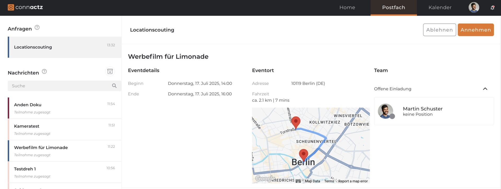The height and width of the screenshot is (189, 501).
Task: Click the help icon beside Anfragen
Action: (x=37, y=28)
